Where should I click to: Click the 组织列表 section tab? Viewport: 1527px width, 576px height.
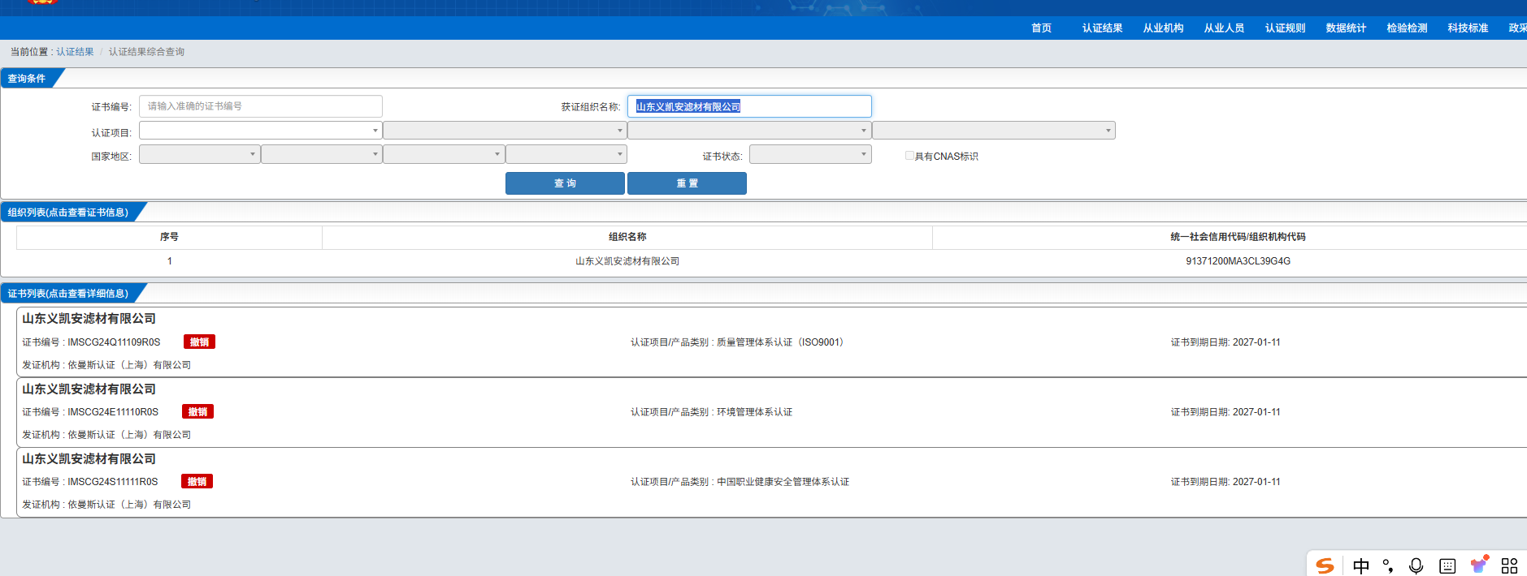[68, 213]
